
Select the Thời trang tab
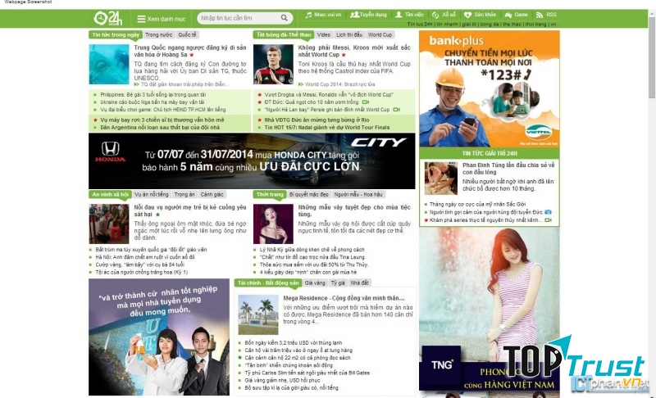point(270,195)
